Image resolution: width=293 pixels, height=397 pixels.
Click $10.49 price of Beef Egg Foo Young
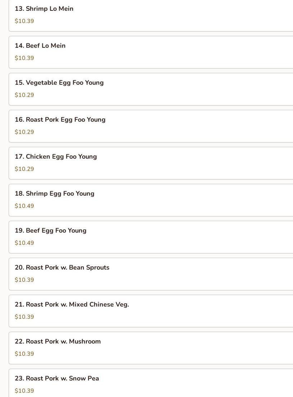click(24, 243)
